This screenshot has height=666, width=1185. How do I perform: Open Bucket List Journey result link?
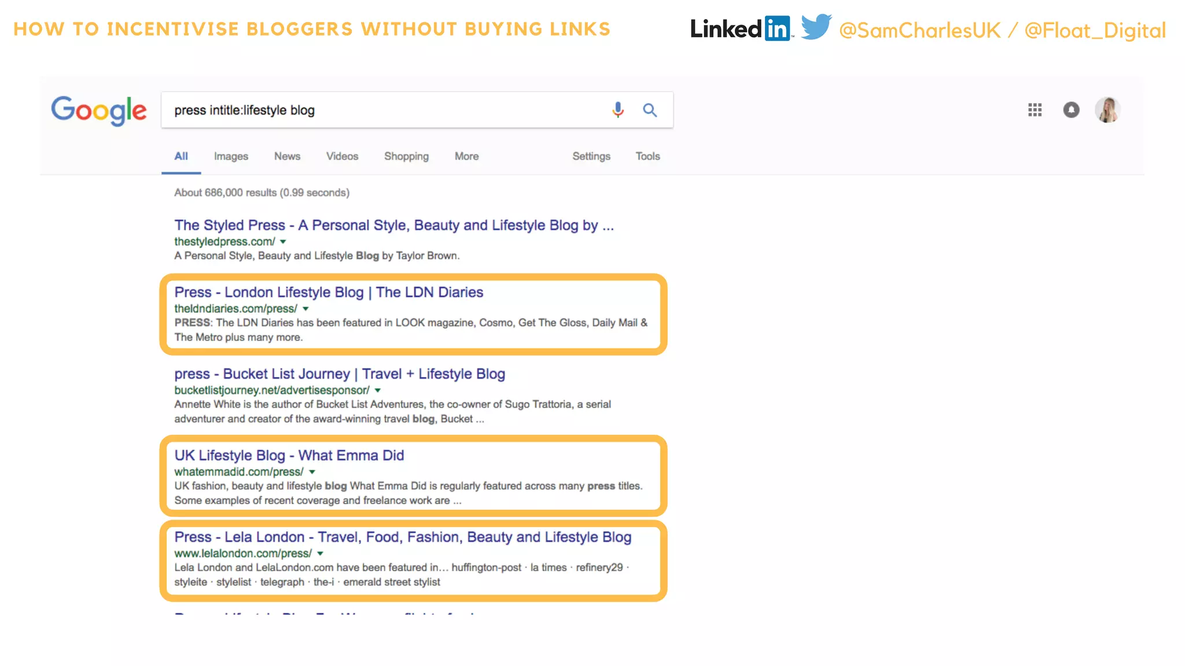[x=340, y=374]
